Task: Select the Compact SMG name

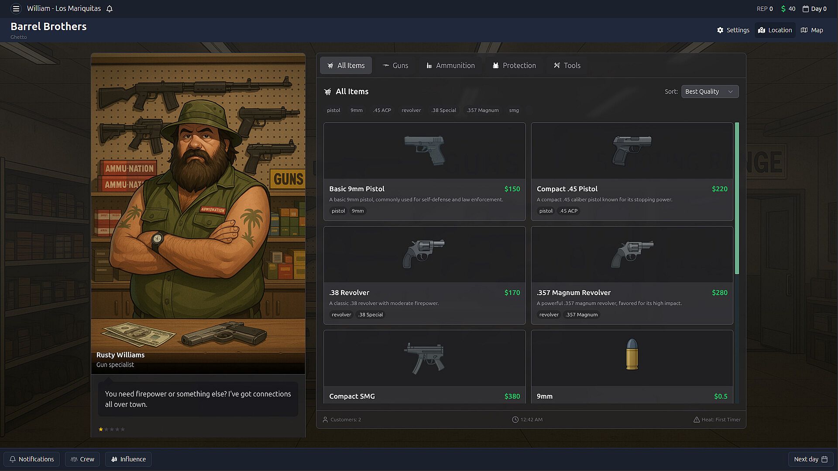Action: click(x=352, y=396)
